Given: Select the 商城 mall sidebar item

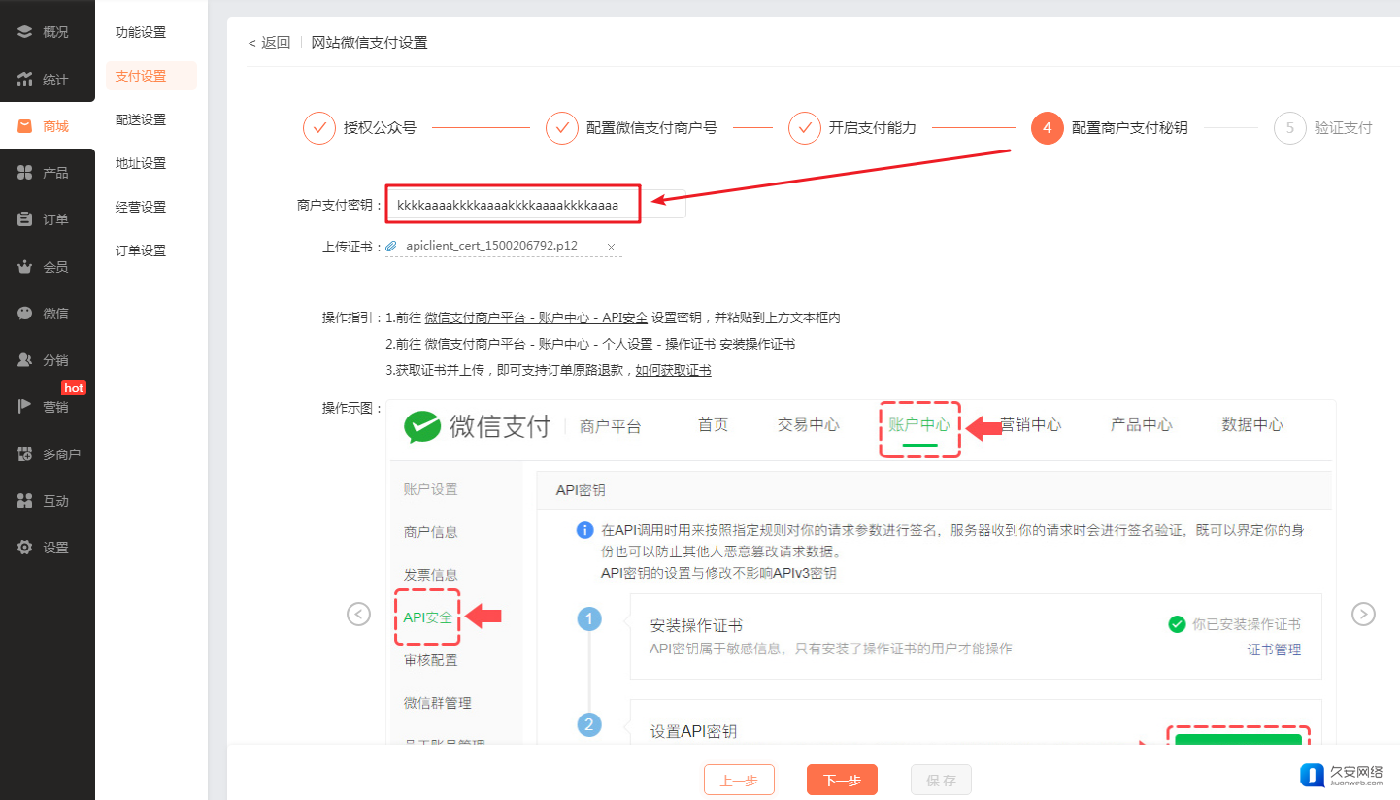Looking at the screenshot, I should [47, 126].
